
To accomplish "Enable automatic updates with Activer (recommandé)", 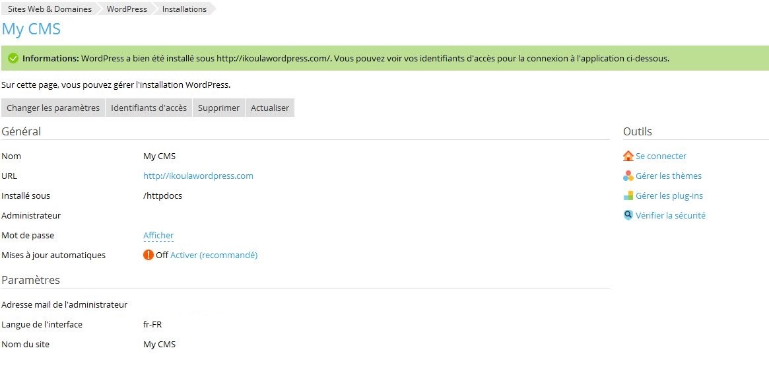I will click(213, 256).
